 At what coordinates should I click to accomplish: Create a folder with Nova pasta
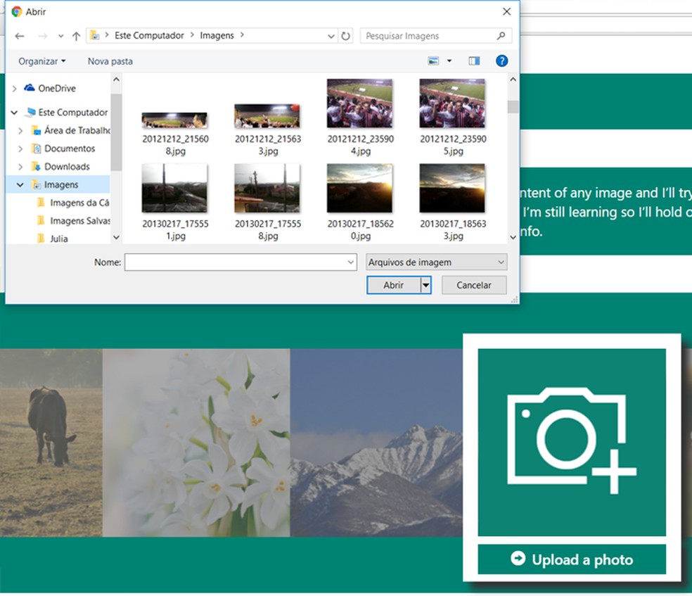[110, 61]
